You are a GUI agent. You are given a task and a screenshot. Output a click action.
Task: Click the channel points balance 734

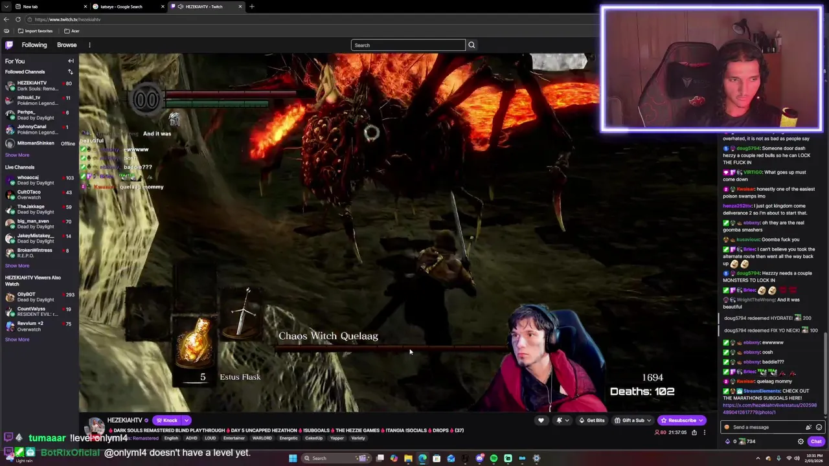747,441
